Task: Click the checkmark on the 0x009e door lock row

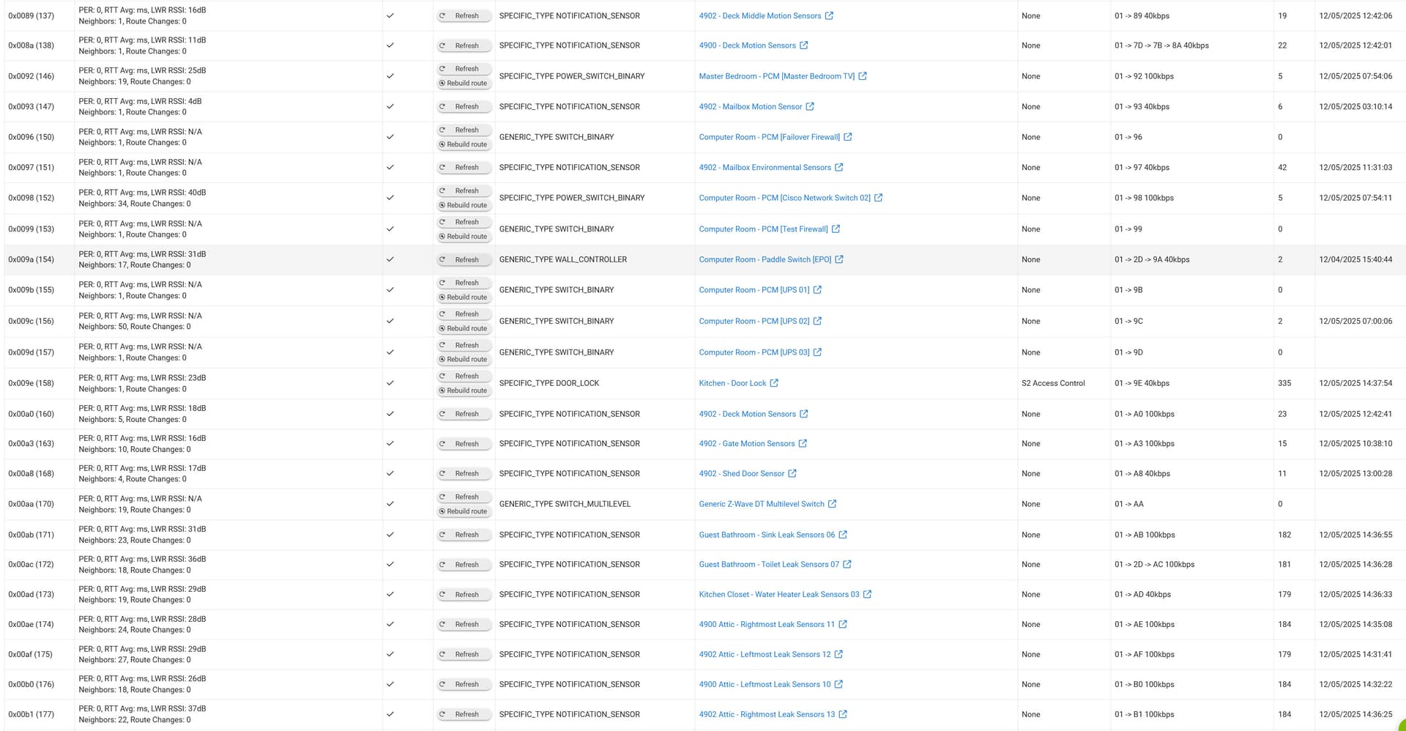Action: (x=391, y=382)
